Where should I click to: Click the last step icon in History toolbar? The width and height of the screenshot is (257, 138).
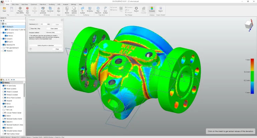click(x=14, y=80)
